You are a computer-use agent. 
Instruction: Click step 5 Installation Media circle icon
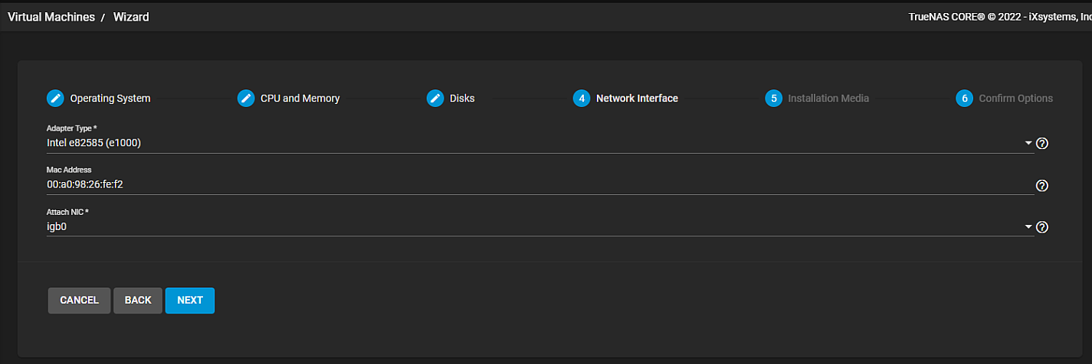773,99
